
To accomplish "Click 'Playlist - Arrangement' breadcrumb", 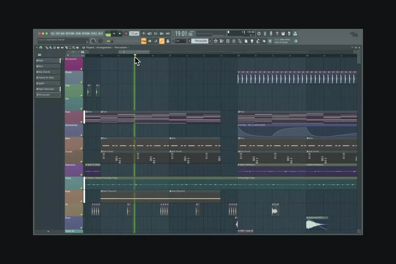I will (99, 47).
